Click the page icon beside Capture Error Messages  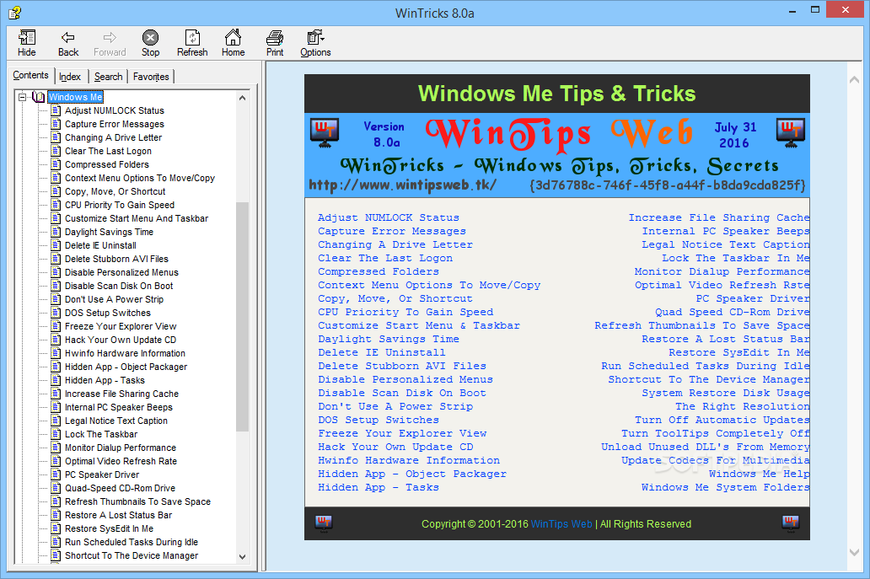click(x=56, y=124)
